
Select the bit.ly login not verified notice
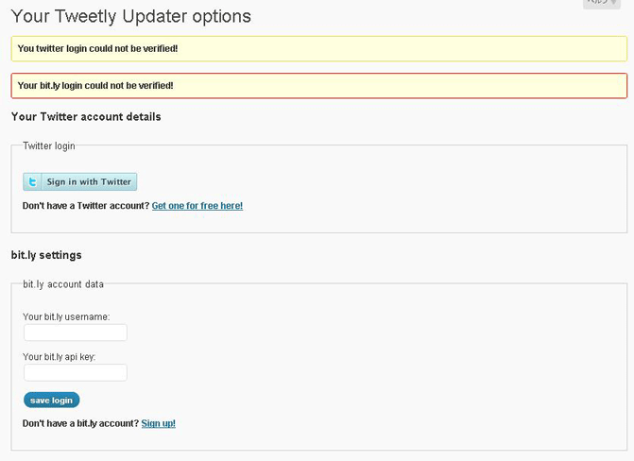[x=319, y=86]
